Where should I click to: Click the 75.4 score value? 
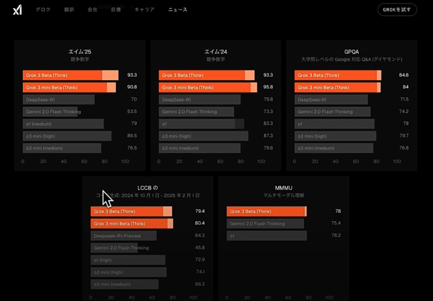pyautogui.click(x=336, y=223)
